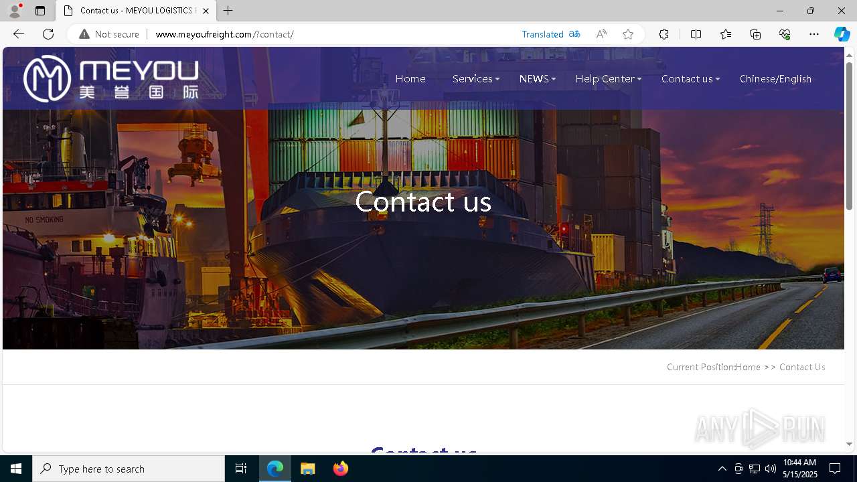Click the page scrollbar down arrow

pyautogui.click(x=849, y=444)
